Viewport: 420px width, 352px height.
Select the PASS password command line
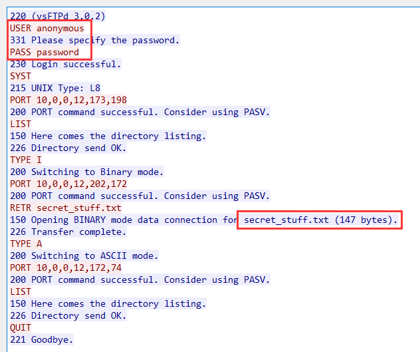[44, 52]
